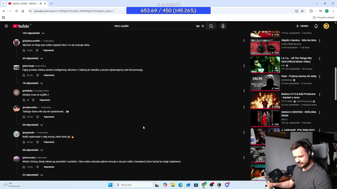Image resolution: width=337 pixels, height=189 pixels.
Task: Open menu for t.A.T.u. video
Action: click(320, 59)
